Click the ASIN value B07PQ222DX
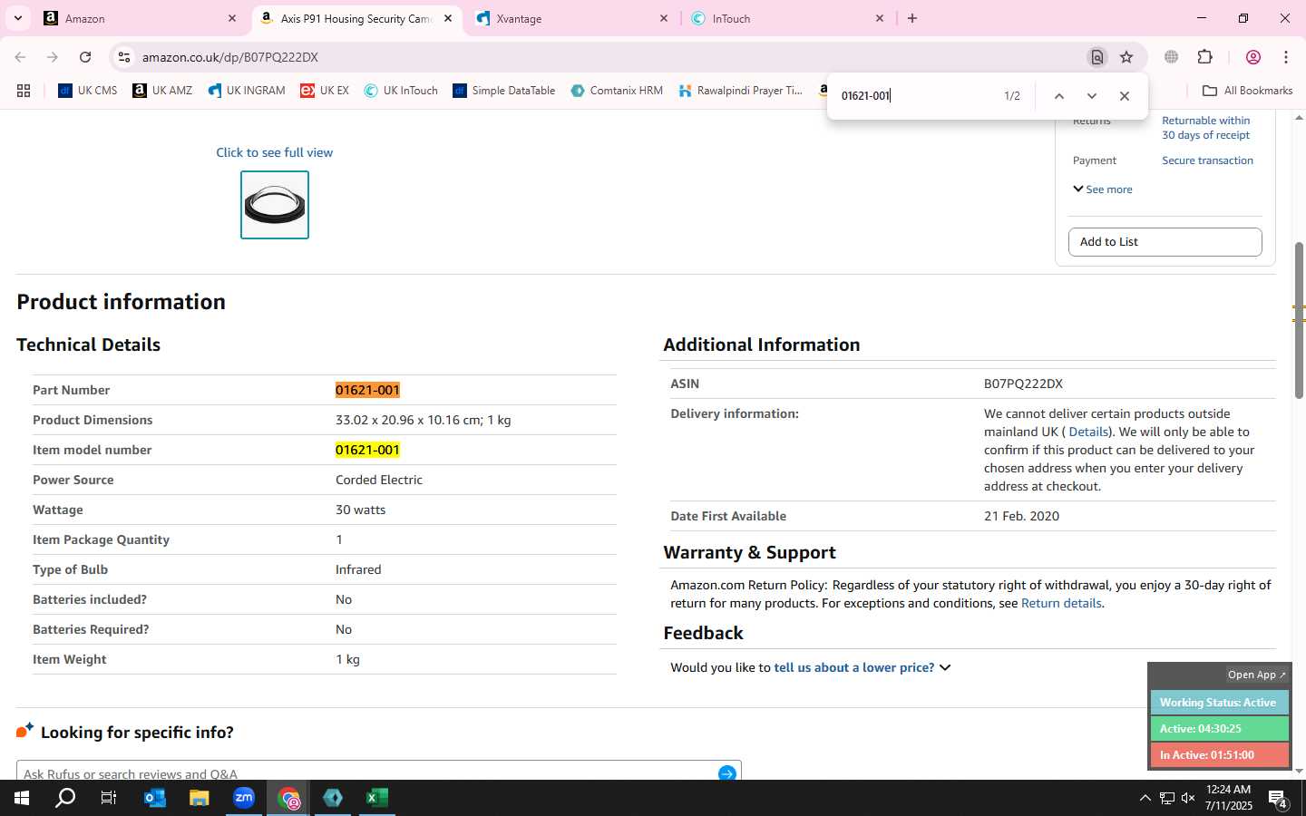 click(x=1023, y=384)
